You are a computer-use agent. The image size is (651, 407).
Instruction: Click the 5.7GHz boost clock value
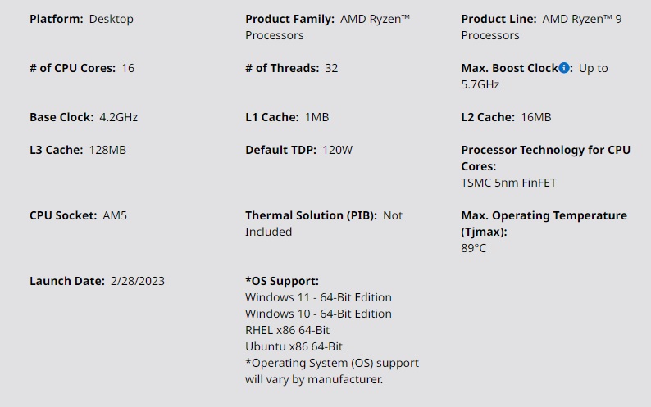pyautogui.click(x=480, y=84)
